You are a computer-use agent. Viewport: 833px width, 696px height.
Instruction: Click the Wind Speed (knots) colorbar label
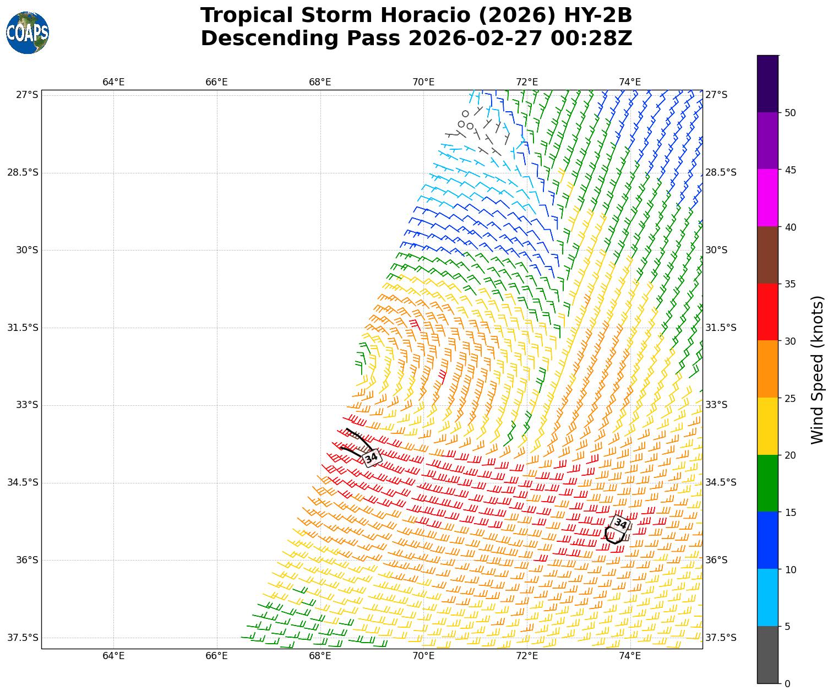point(818,369)
